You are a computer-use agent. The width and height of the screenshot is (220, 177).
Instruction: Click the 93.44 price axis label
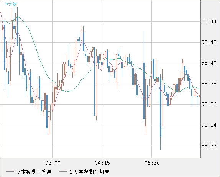click(209, 22)
